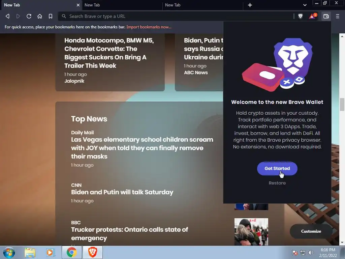Click Import bookmarks now link

point(149,27)
